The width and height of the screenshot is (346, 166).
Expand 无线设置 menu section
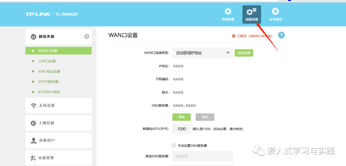pyautogui.click(x=59, y=106)
